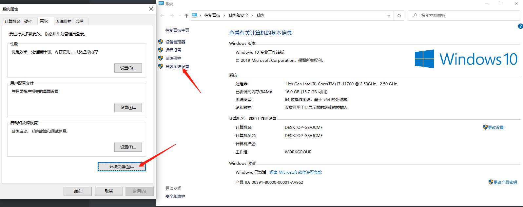
Task: Click the computer icon in the address bar
Action: [195, 15]
